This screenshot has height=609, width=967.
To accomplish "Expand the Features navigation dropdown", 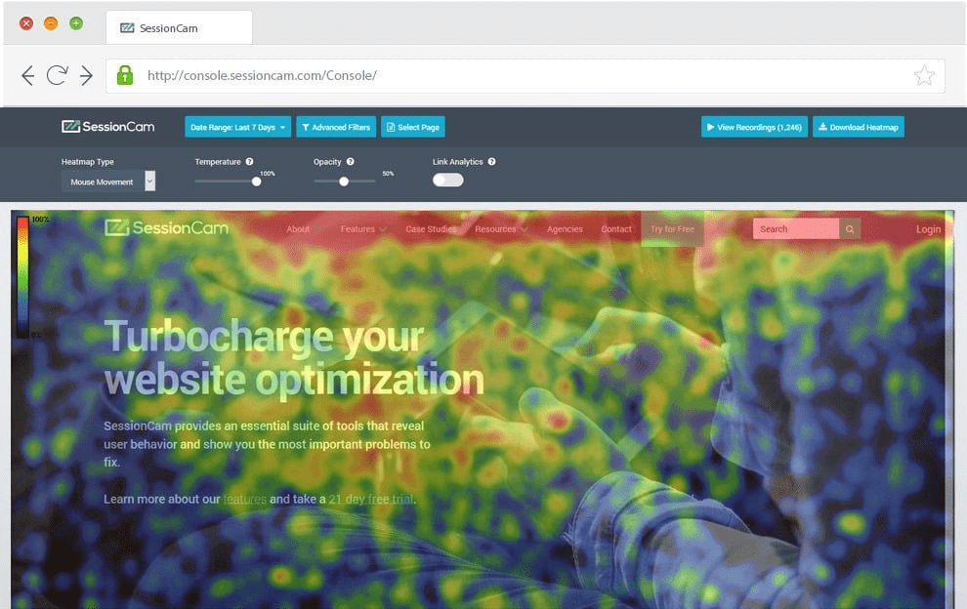I will (x=362, y=228).
